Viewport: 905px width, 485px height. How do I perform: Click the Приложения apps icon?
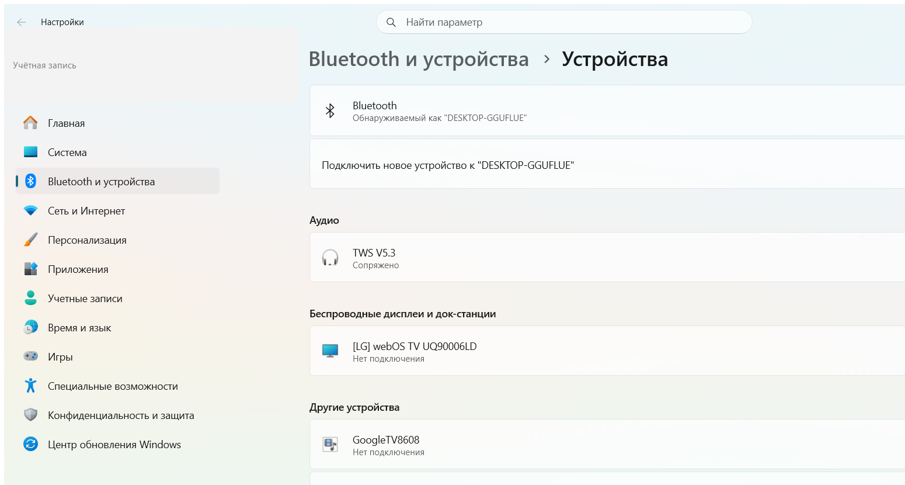(x=30, y=269)
